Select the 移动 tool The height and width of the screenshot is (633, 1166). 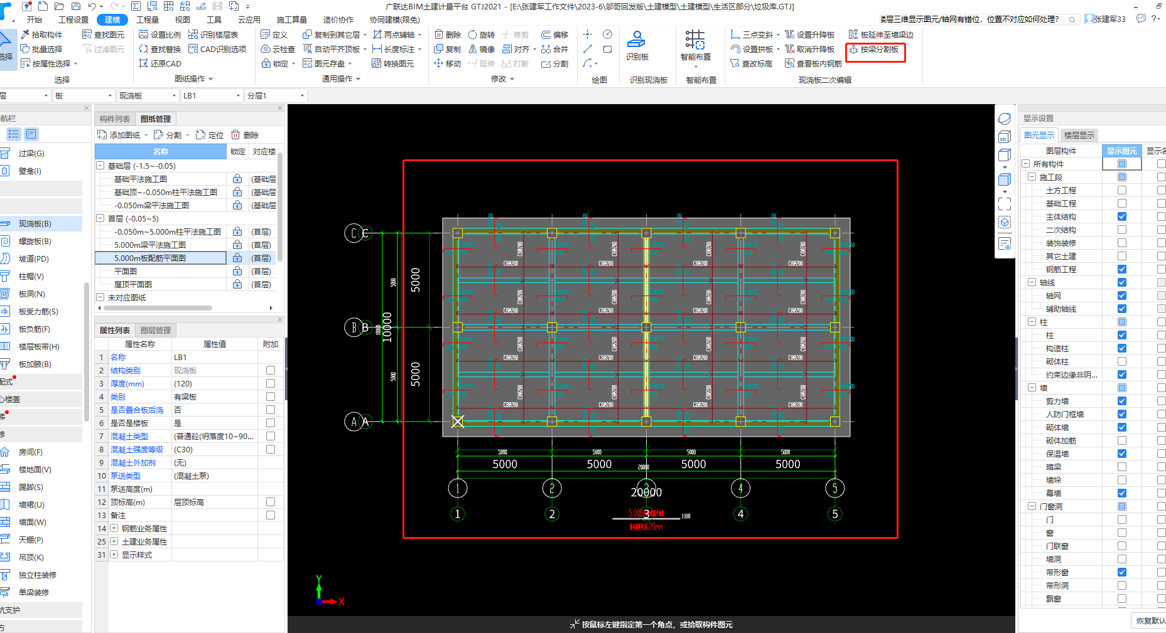click(x=447, y=63)
